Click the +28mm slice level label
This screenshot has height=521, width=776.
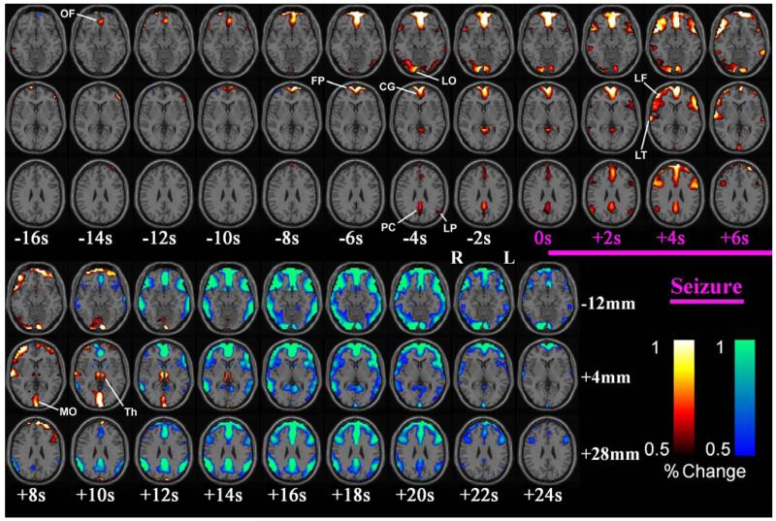(610, 454)
